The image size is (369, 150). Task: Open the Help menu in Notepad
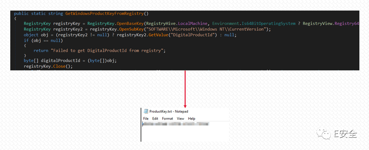pos(192,119)
